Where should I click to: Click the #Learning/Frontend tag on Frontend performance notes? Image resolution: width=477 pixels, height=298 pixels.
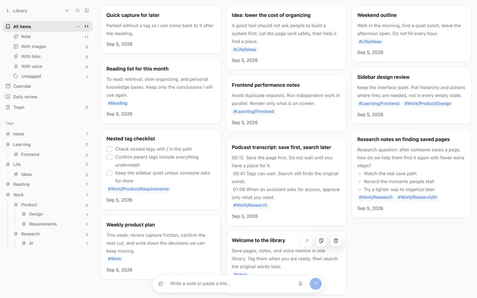pos(253,112)
